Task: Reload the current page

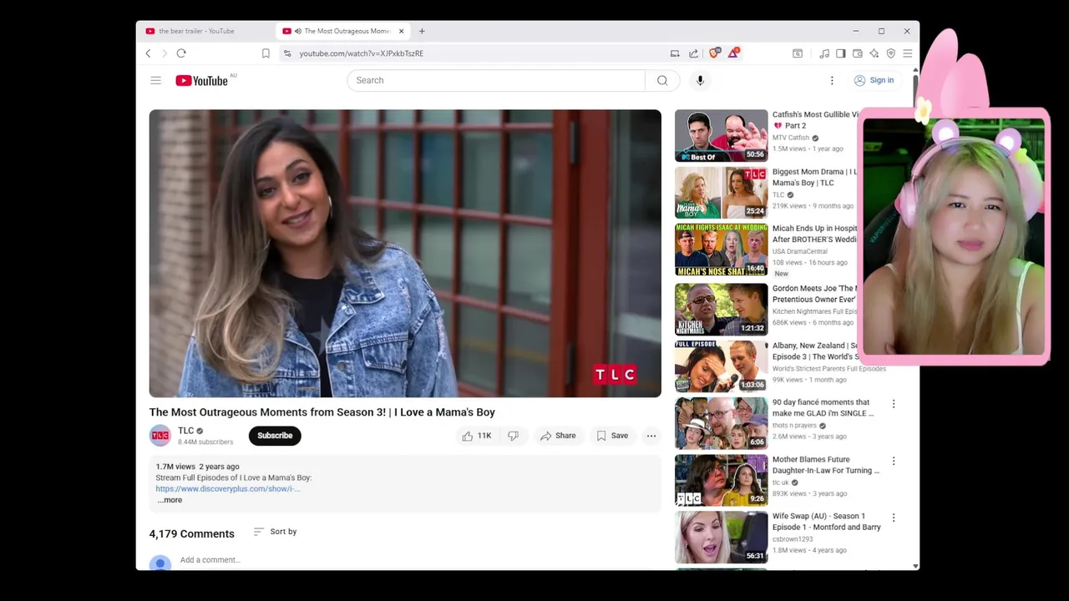Action: (181, 53)
